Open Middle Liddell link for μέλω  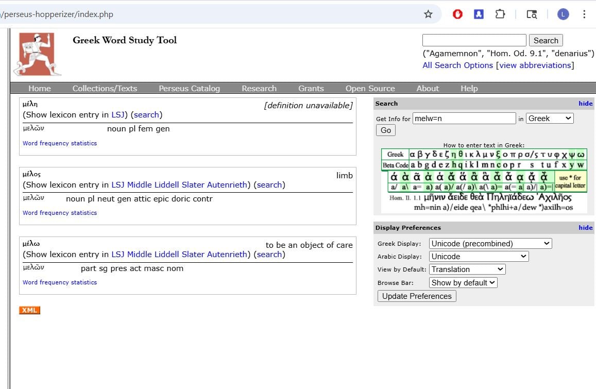point(153,255)
